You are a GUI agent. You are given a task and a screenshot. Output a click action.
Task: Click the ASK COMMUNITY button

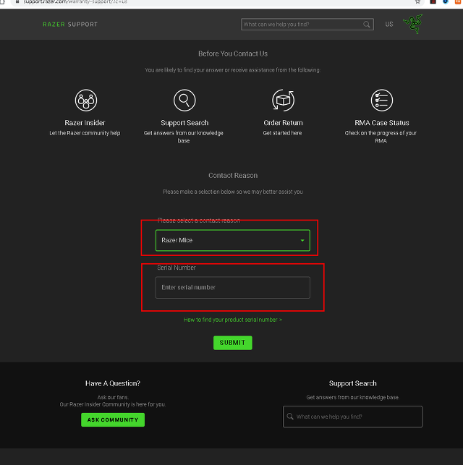pyautogui.click(x=113, y=419)
